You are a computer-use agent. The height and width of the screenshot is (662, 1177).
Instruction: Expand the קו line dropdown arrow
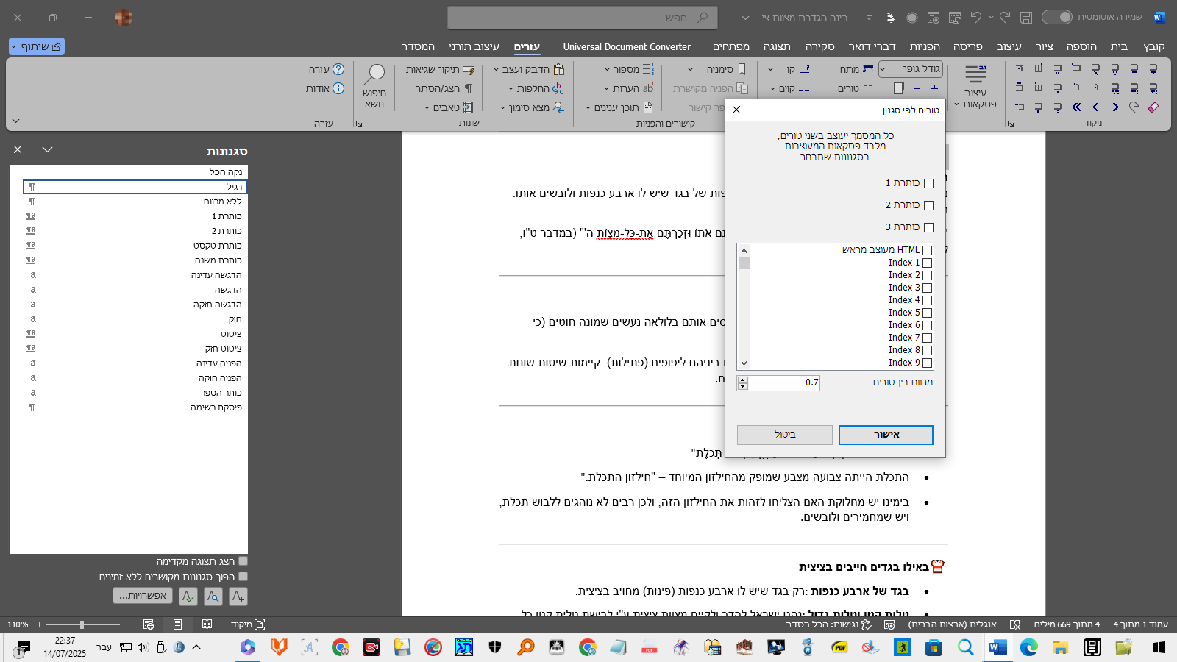[x=770, y=70]
